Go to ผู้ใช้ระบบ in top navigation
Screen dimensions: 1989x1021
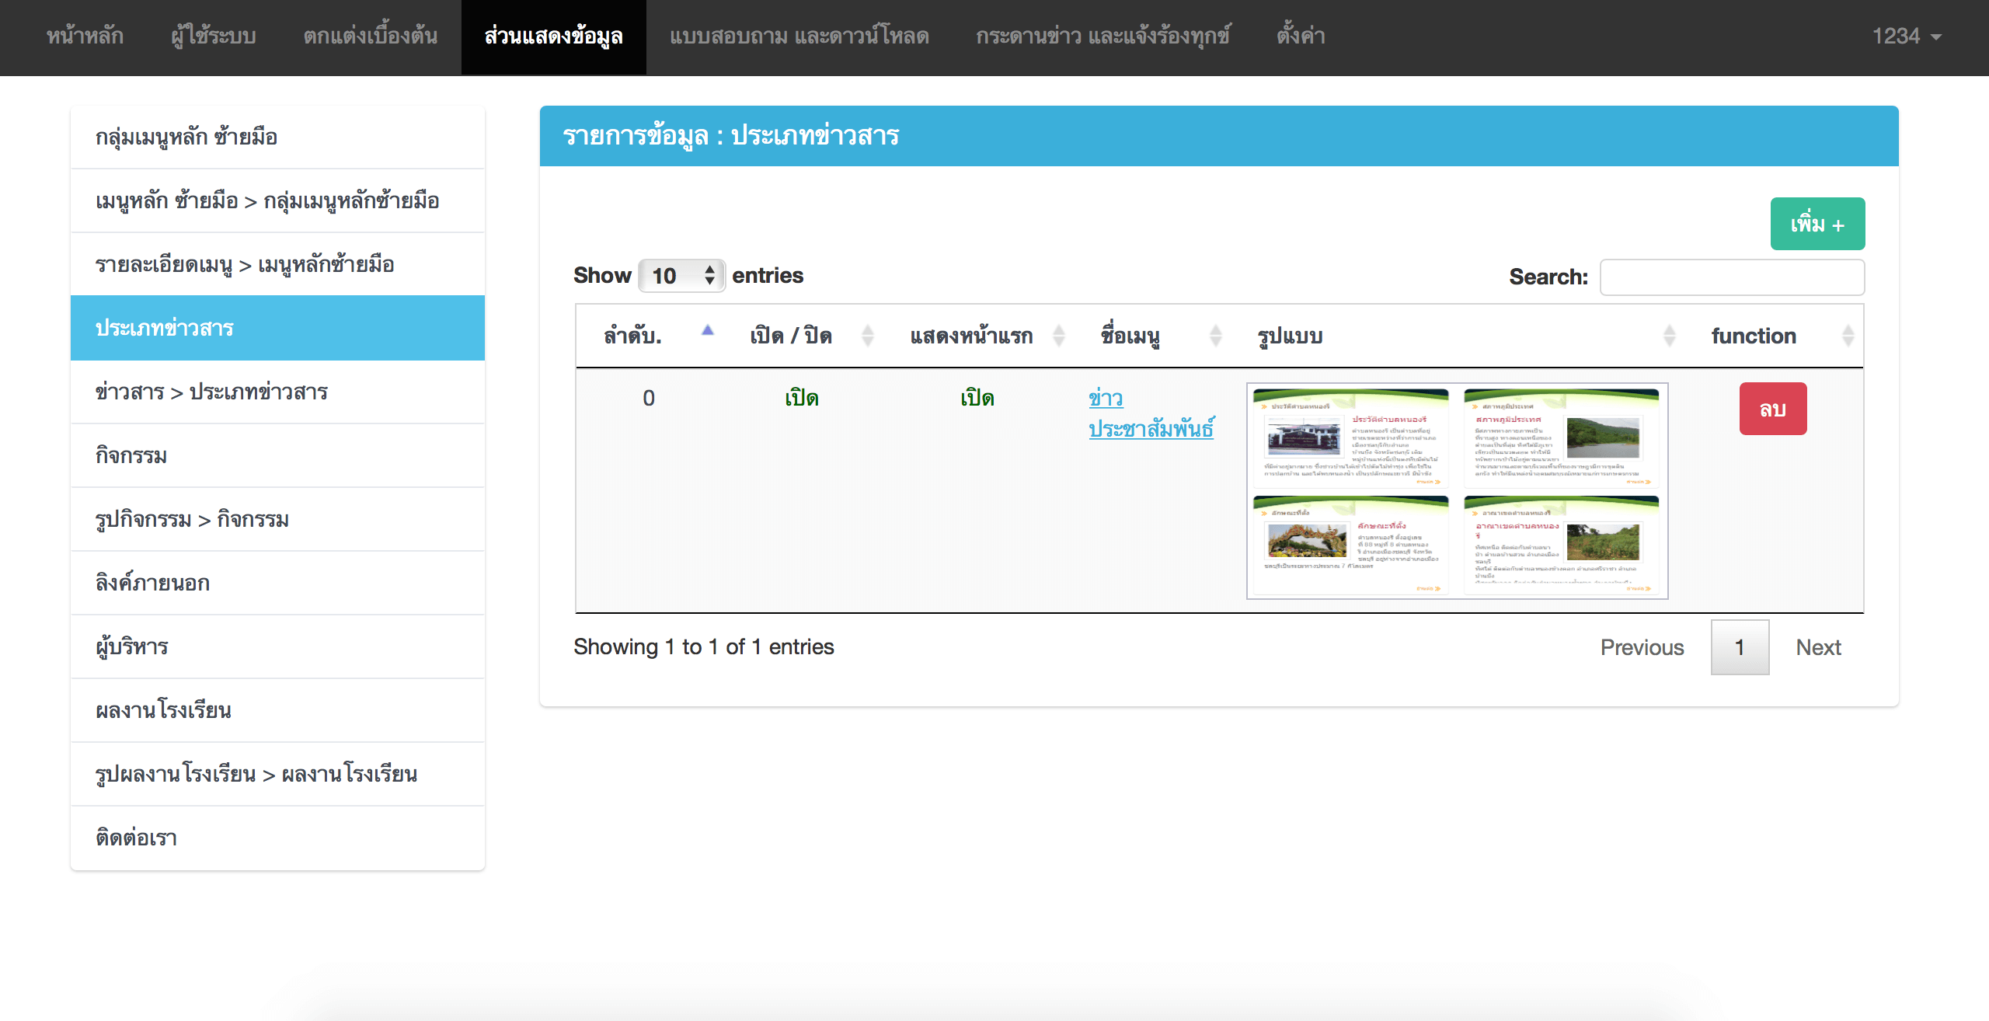213,37
